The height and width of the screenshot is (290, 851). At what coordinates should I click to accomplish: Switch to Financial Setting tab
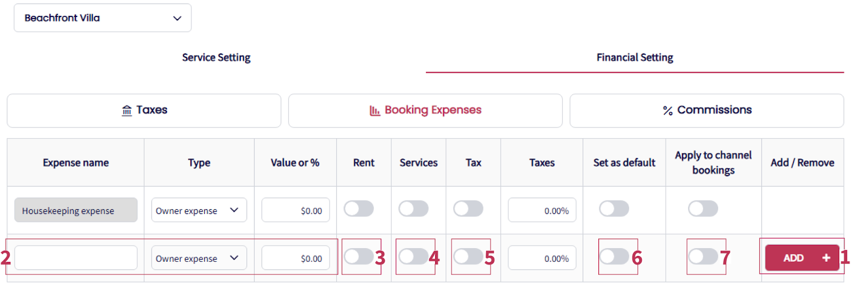point(635,57)
